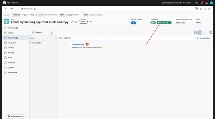215x119 pixels.
Task: Open getonboard.png document link
Action: tap(78, 44)
